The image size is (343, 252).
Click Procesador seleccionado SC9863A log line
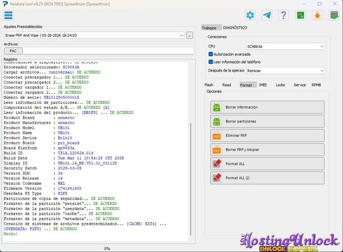42,67
